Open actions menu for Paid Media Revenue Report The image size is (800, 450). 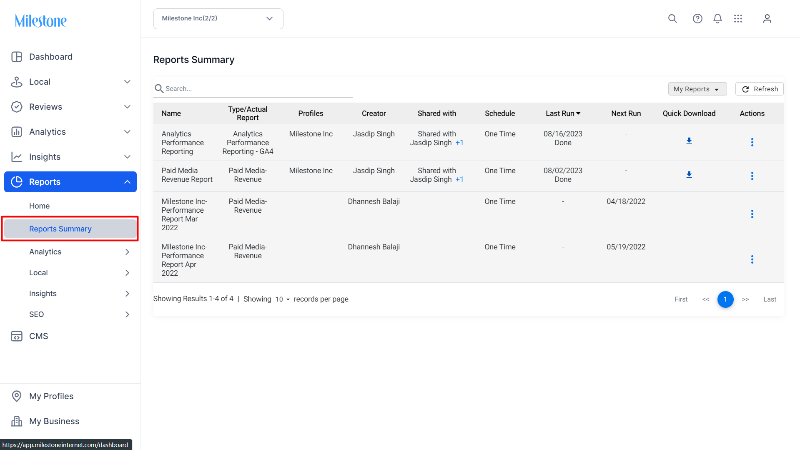(x=752, y=176)
